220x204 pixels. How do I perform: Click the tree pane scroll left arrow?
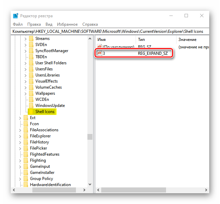coord(14,190)
